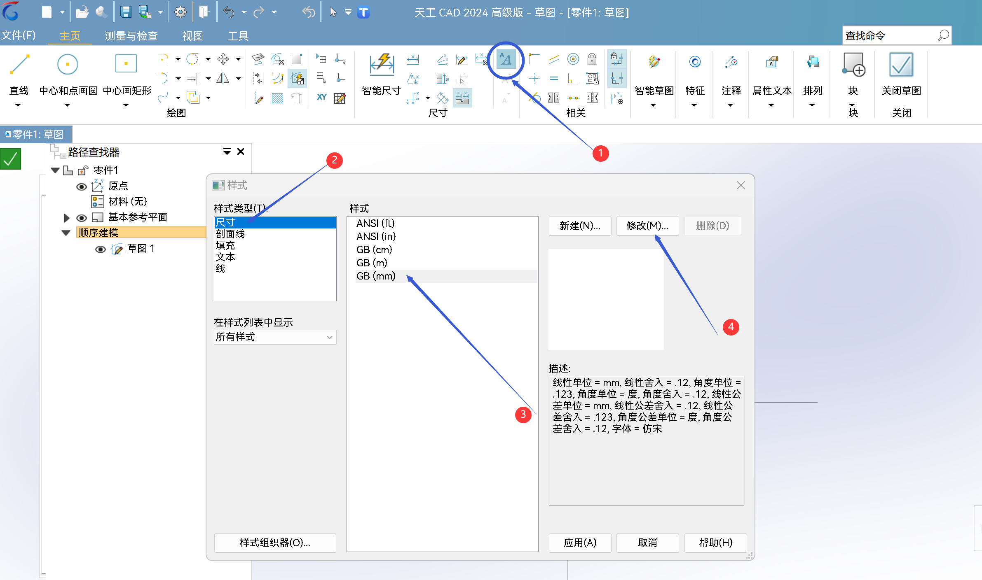Click the 取消 button

pos(647,543)
